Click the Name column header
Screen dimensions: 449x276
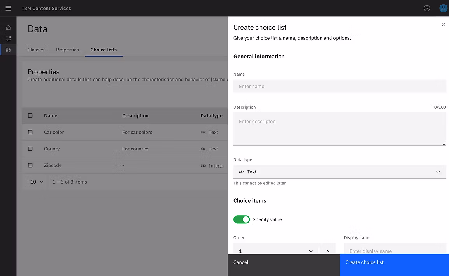[x=51, y=116]
